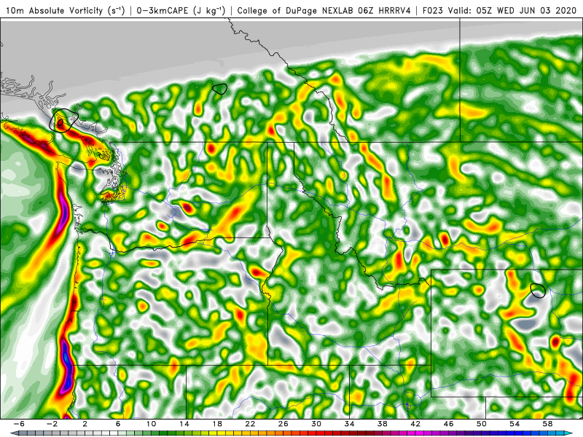Viewport: 583px width, 437px height.
Task: Click the '50' color scale label
Action: tap(481, 424)
